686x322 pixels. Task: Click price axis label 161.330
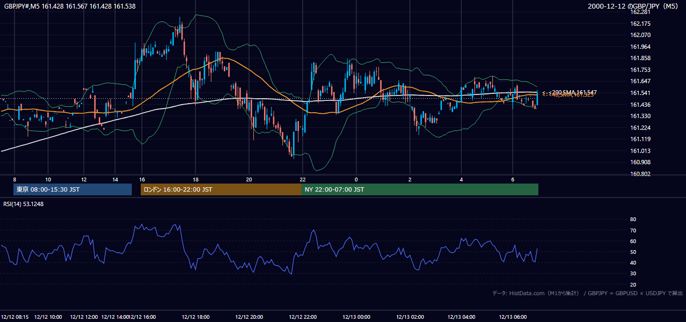pos(640,116)
